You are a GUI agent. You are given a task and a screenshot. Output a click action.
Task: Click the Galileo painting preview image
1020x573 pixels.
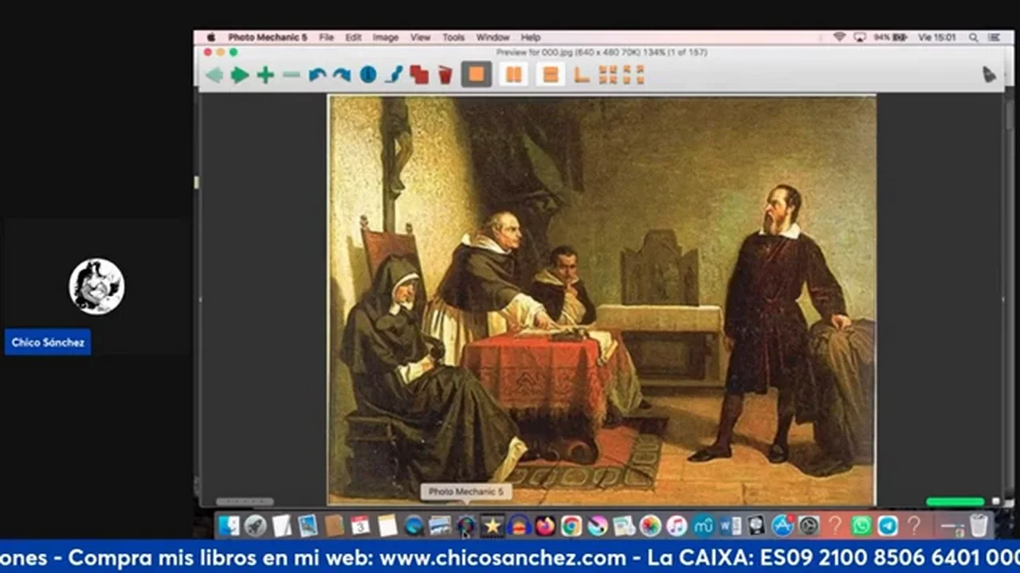[x=602, y=300]
